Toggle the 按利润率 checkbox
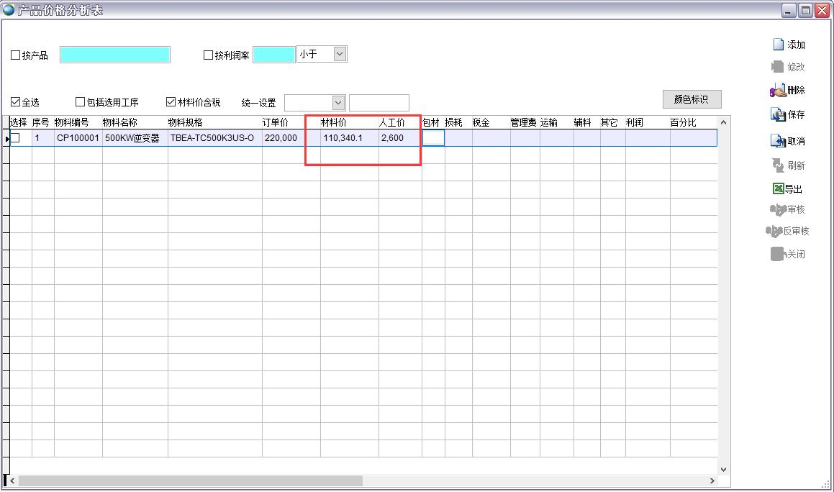Image resolution: width=834 pixels, height=492 pixels. point(209,55)
